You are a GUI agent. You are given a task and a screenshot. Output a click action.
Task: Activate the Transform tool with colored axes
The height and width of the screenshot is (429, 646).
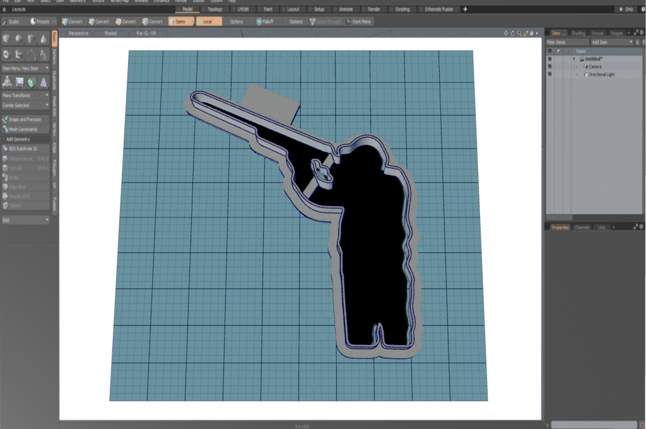click(7, 82)
